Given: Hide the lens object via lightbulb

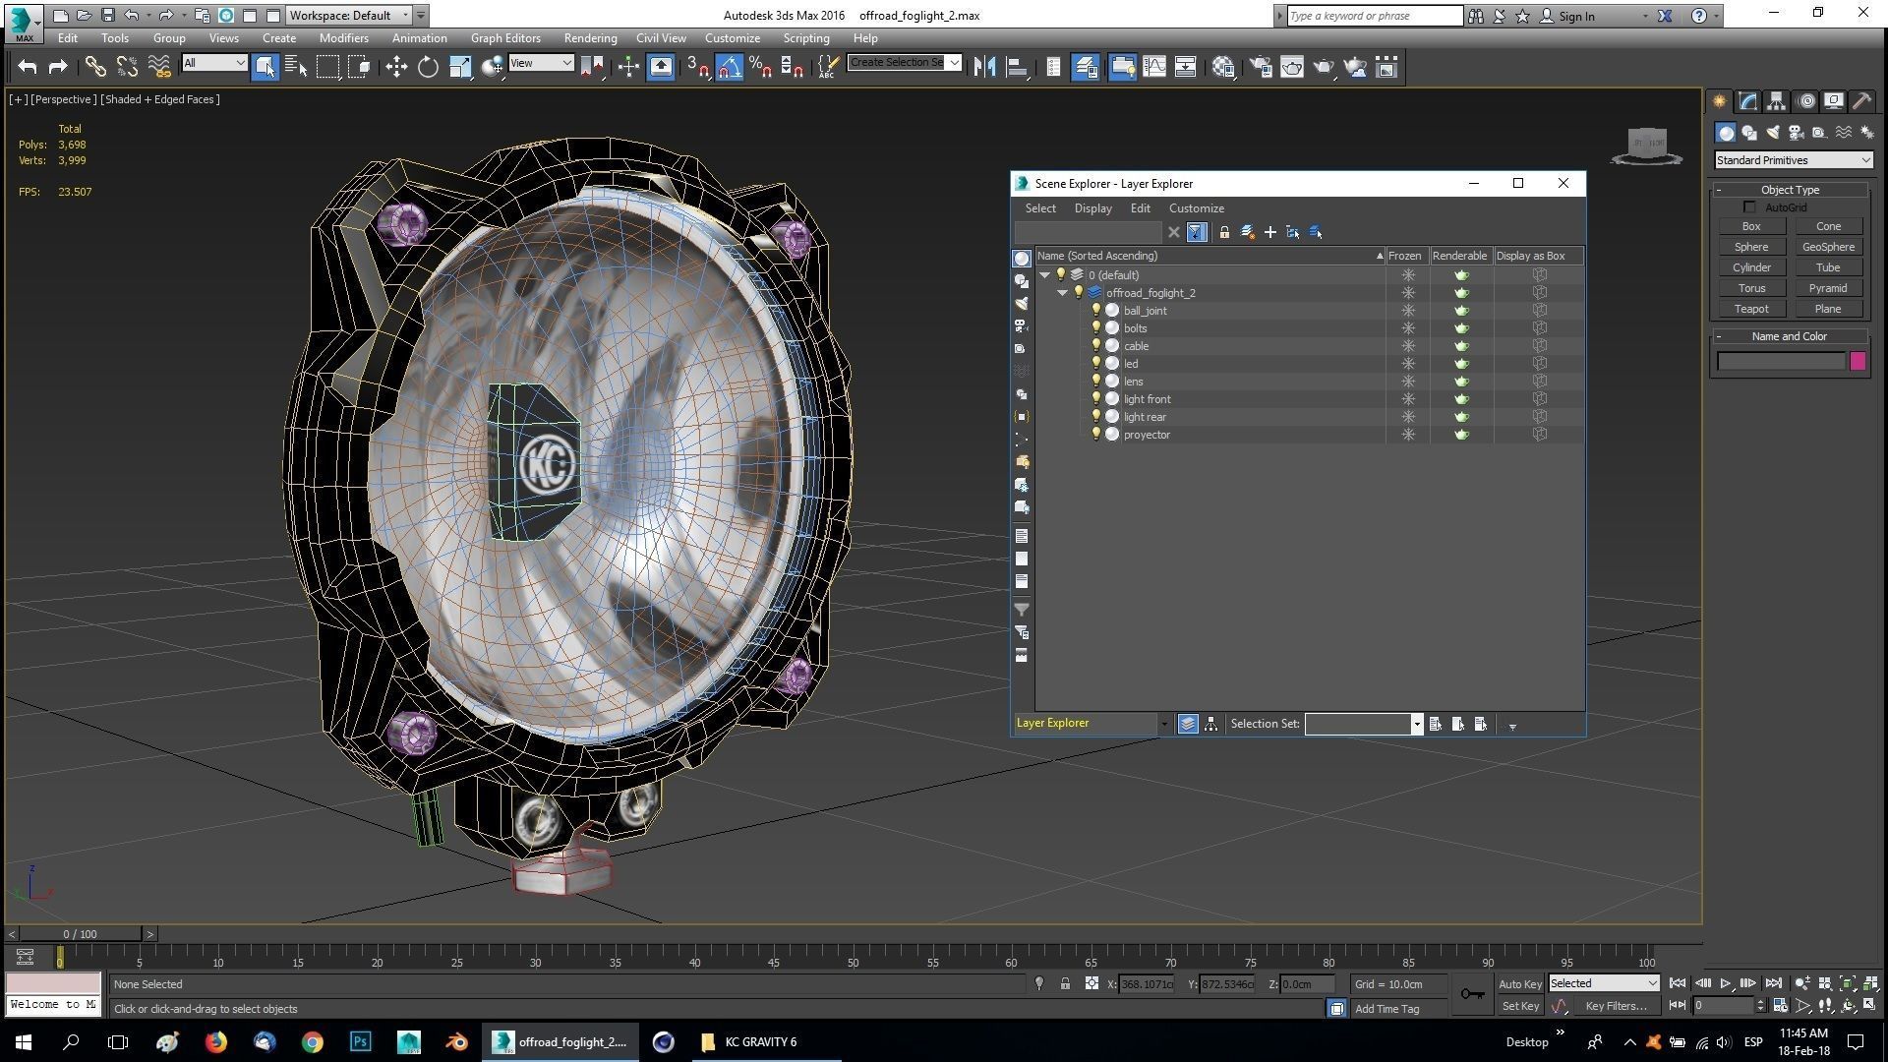Looking at the screenshot, I should 1096,381.
